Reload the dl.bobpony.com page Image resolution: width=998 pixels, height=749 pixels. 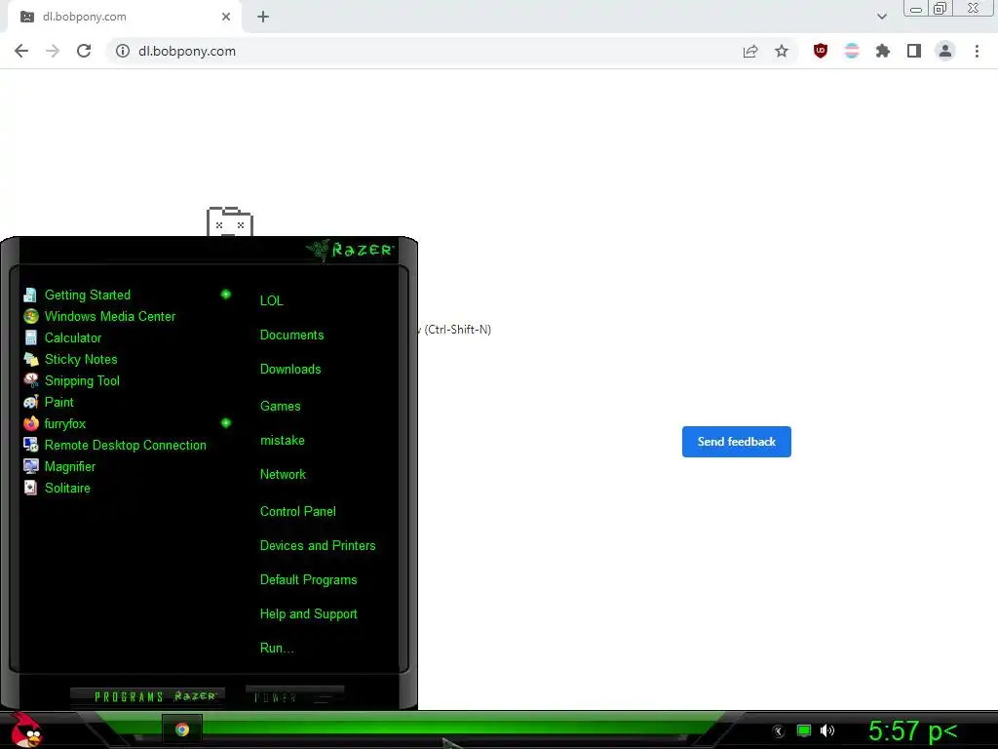point(84,51)
